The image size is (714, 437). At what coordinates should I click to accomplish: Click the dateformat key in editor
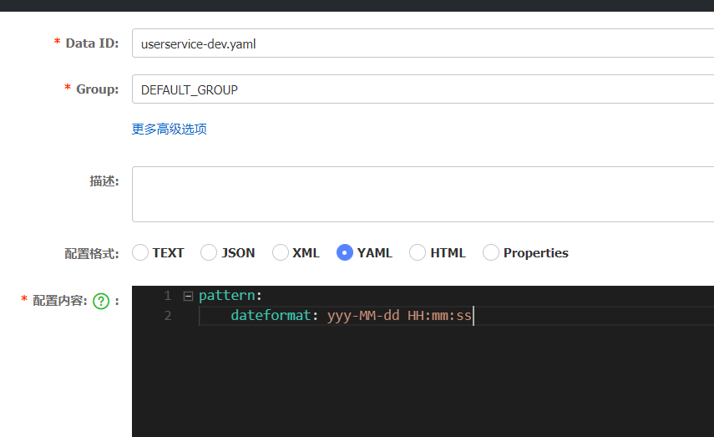click(271, 315)
